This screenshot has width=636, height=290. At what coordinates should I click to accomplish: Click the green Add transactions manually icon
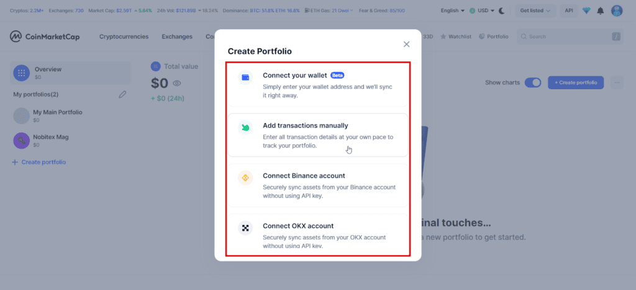pyautogui.click(x=245, y=128)
